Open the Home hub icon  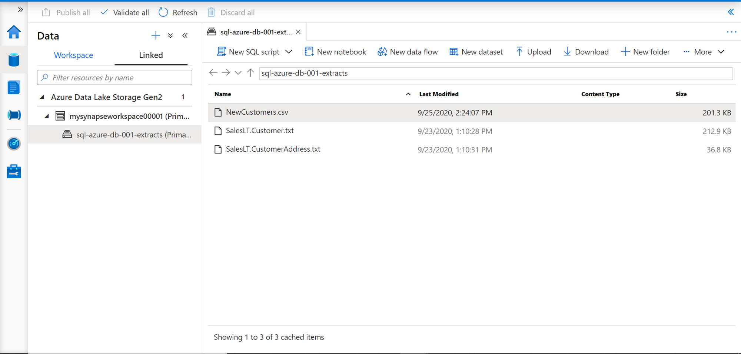click(x=14, y=32)
